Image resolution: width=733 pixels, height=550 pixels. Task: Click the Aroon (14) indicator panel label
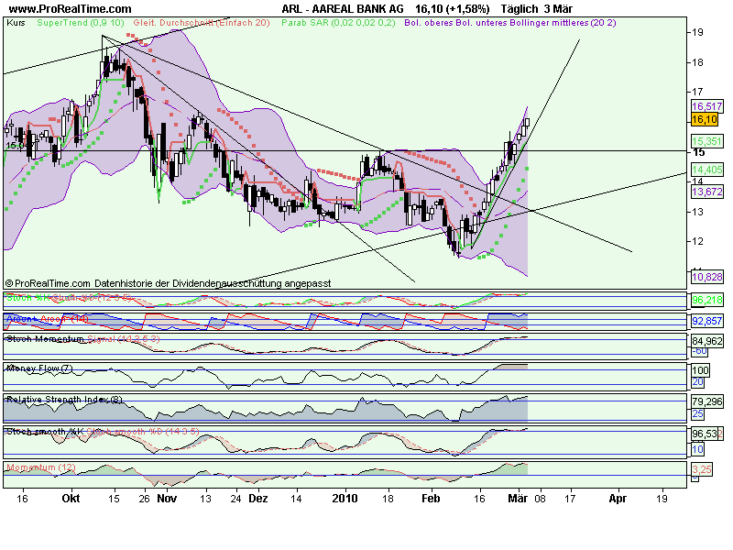coord(48,318)
